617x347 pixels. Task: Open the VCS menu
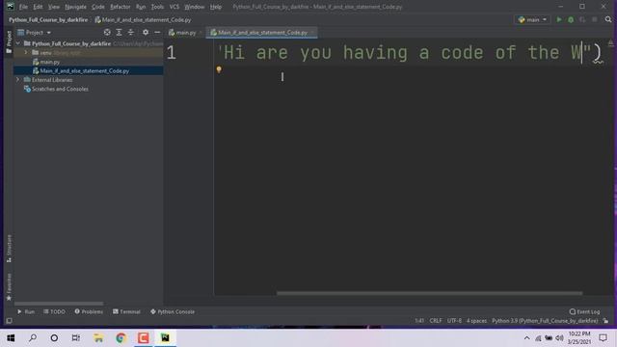pos(174,7)
